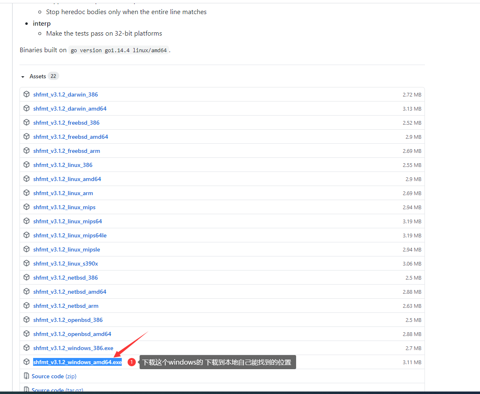The height and width of the screenshot is (394, 480).
Task: Click package icon beside linux_mips asset
Action: coord(27,207)
